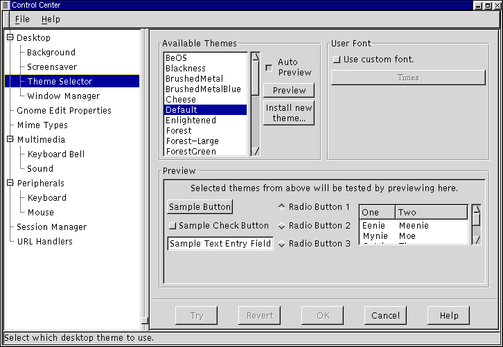
Task: Tick the Sample Check Button
Action: pyautogui.click(x=173, y=226)
